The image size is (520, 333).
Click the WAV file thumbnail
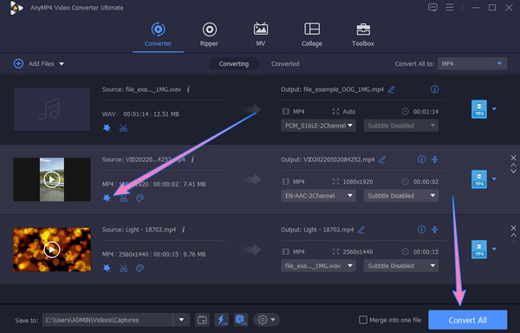tap(52, 109)
